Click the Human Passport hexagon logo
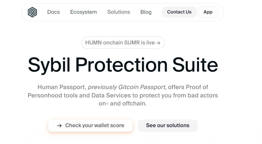 point(32,12)
